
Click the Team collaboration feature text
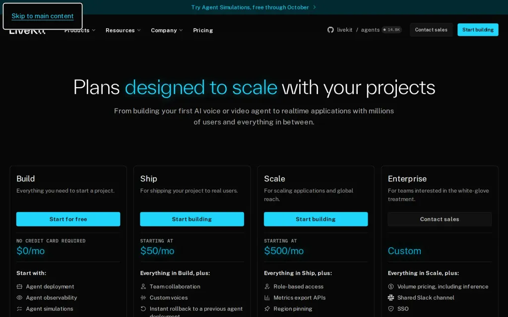pos(175,287)
